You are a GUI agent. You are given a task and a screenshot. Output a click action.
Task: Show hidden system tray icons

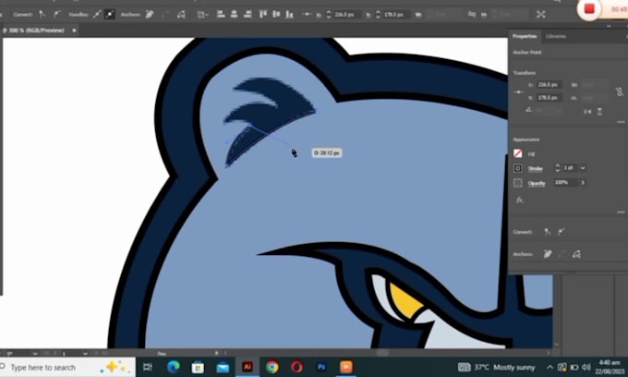[x=549, y=367]
